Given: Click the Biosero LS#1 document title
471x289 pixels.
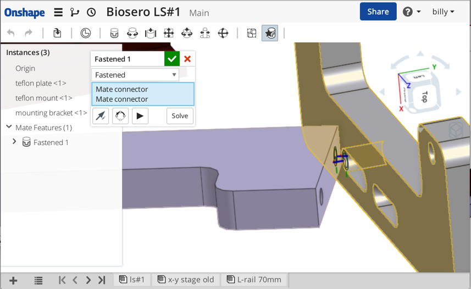Looking at the screenshot, I should (x=143, y=12).
